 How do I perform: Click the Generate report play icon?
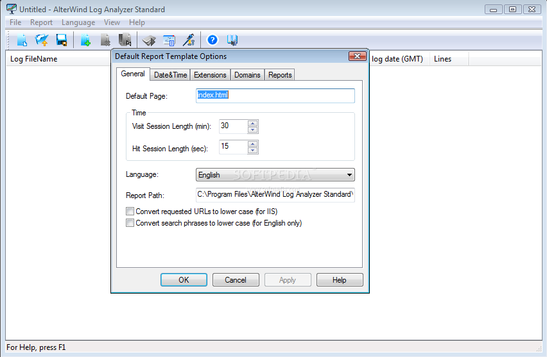click(149, 40)
